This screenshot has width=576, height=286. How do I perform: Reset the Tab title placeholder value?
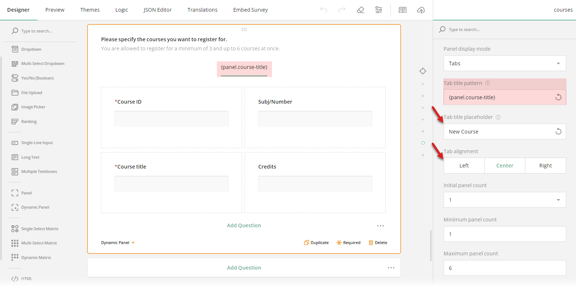tap(558, 132)
